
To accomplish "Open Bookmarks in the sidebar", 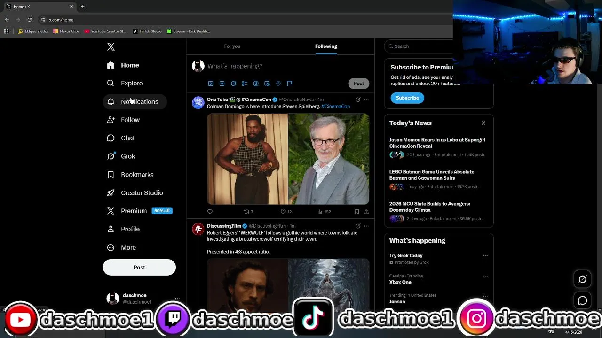I will pyautogui.click(x=131, y=175).
